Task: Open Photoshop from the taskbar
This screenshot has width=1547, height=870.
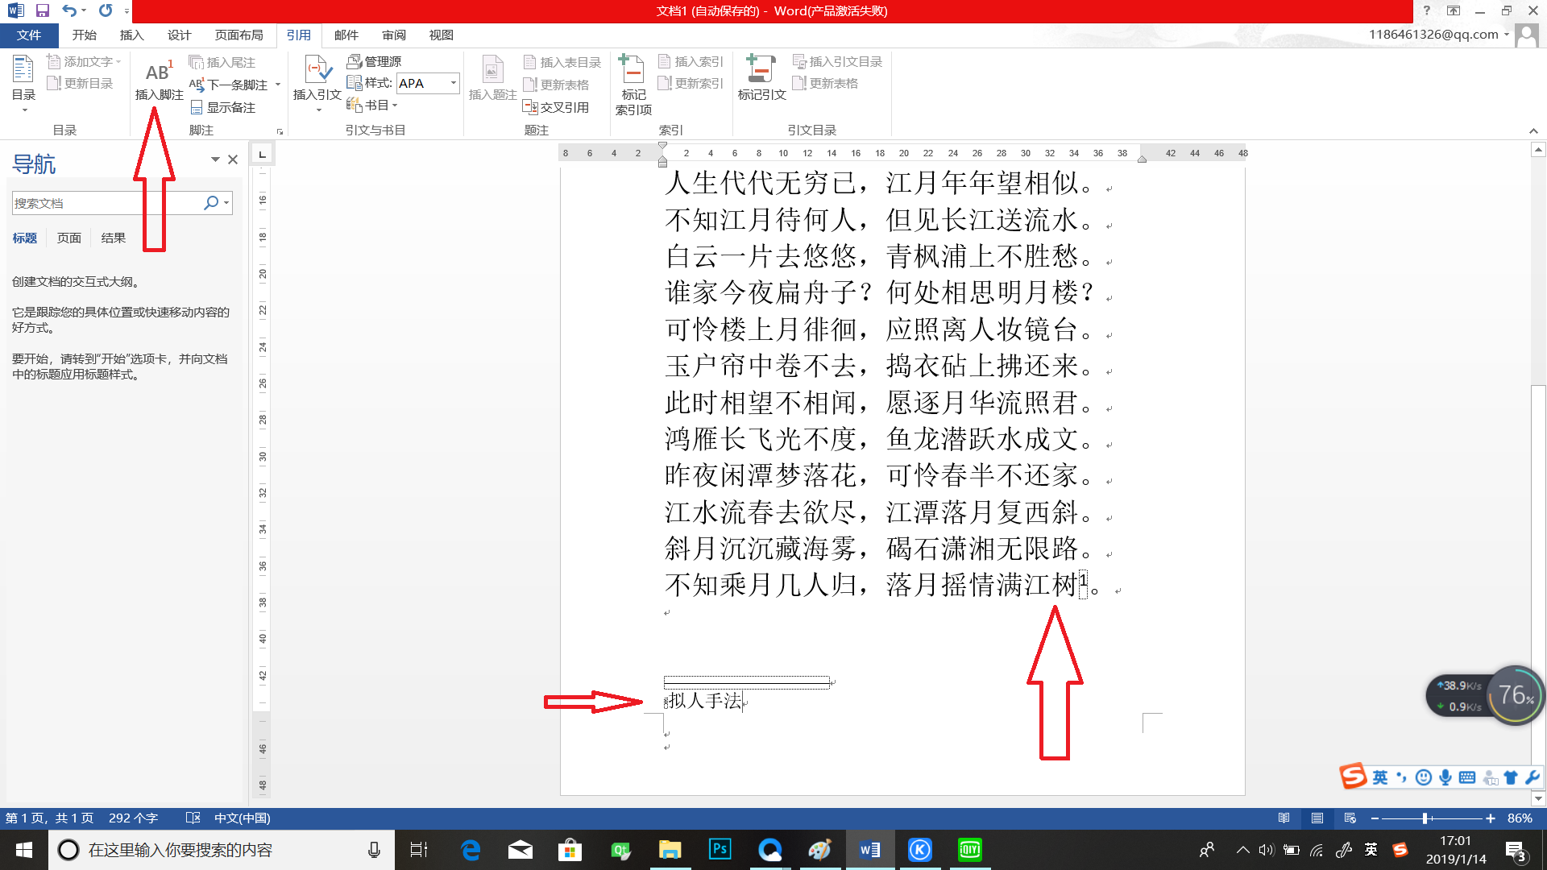Action: click(x=720, y=850)
